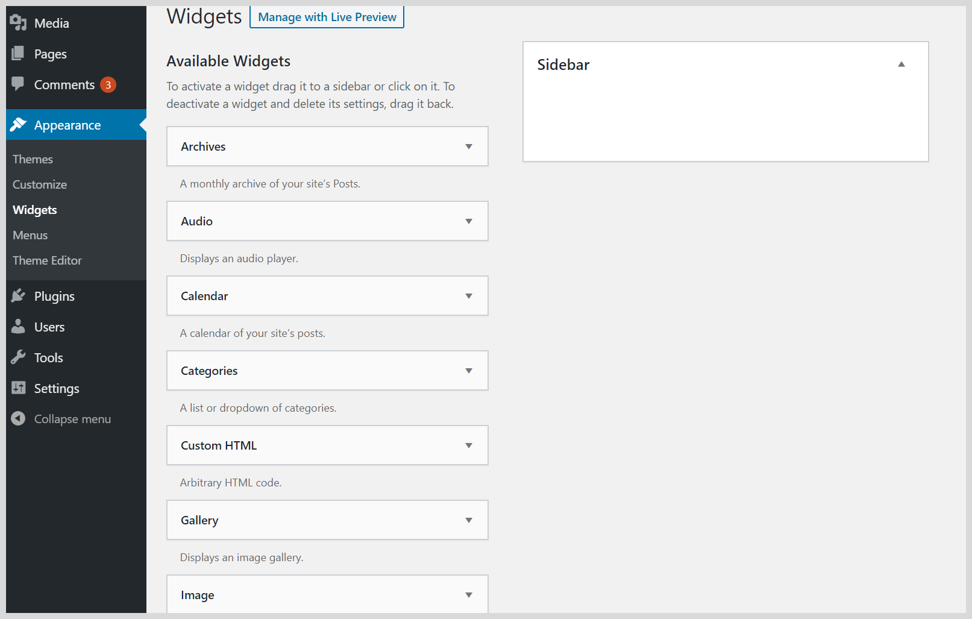972x619 pixels.
Task: Expand the Gallery widget arrow
Action: pos(469,520)
